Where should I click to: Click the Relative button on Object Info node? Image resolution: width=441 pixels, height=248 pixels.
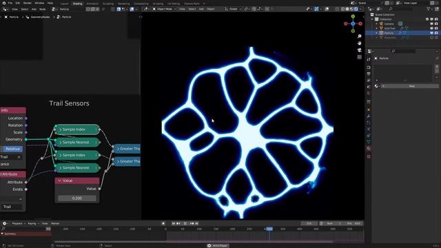12,149
